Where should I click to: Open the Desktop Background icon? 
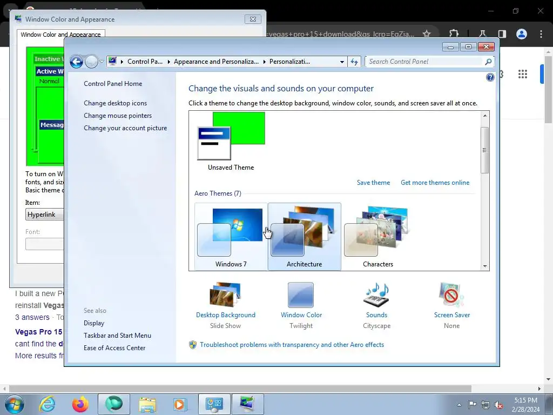coord(225,294)
